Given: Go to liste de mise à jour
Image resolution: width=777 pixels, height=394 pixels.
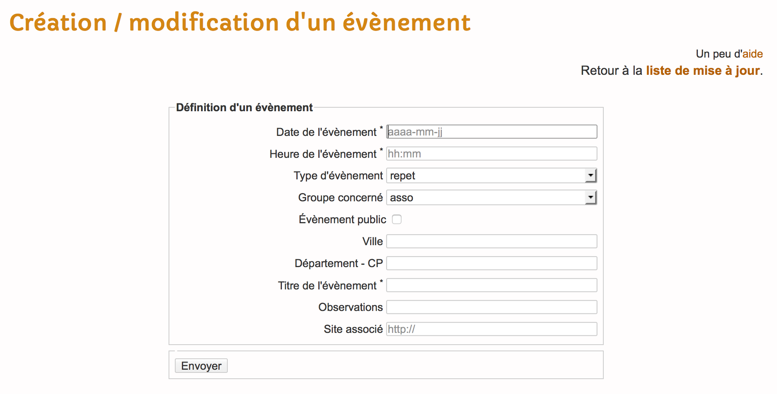Looking at the screenshot, I should 702,70.
